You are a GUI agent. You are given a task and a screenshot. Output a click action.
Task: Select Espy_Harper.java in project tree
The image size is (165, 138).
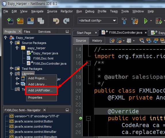pos(45,53)
